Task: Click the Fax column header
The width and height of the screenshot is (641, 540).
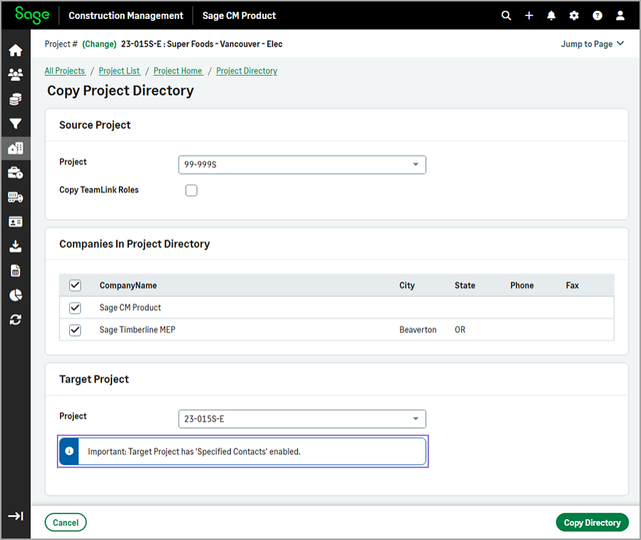Action: (572, 285)
